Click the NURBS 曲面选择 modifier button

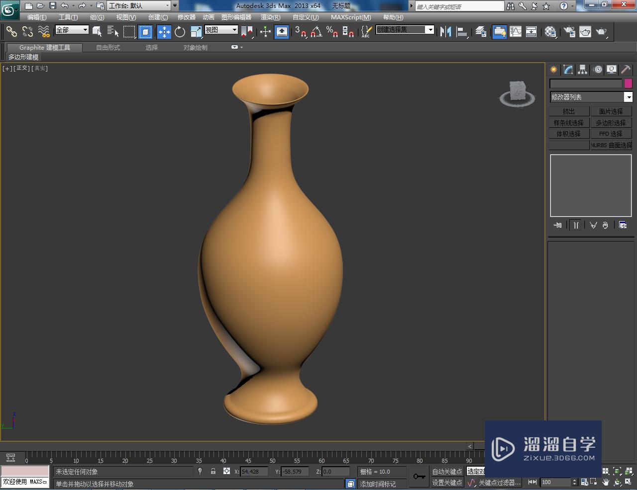(x=611, y=145)
